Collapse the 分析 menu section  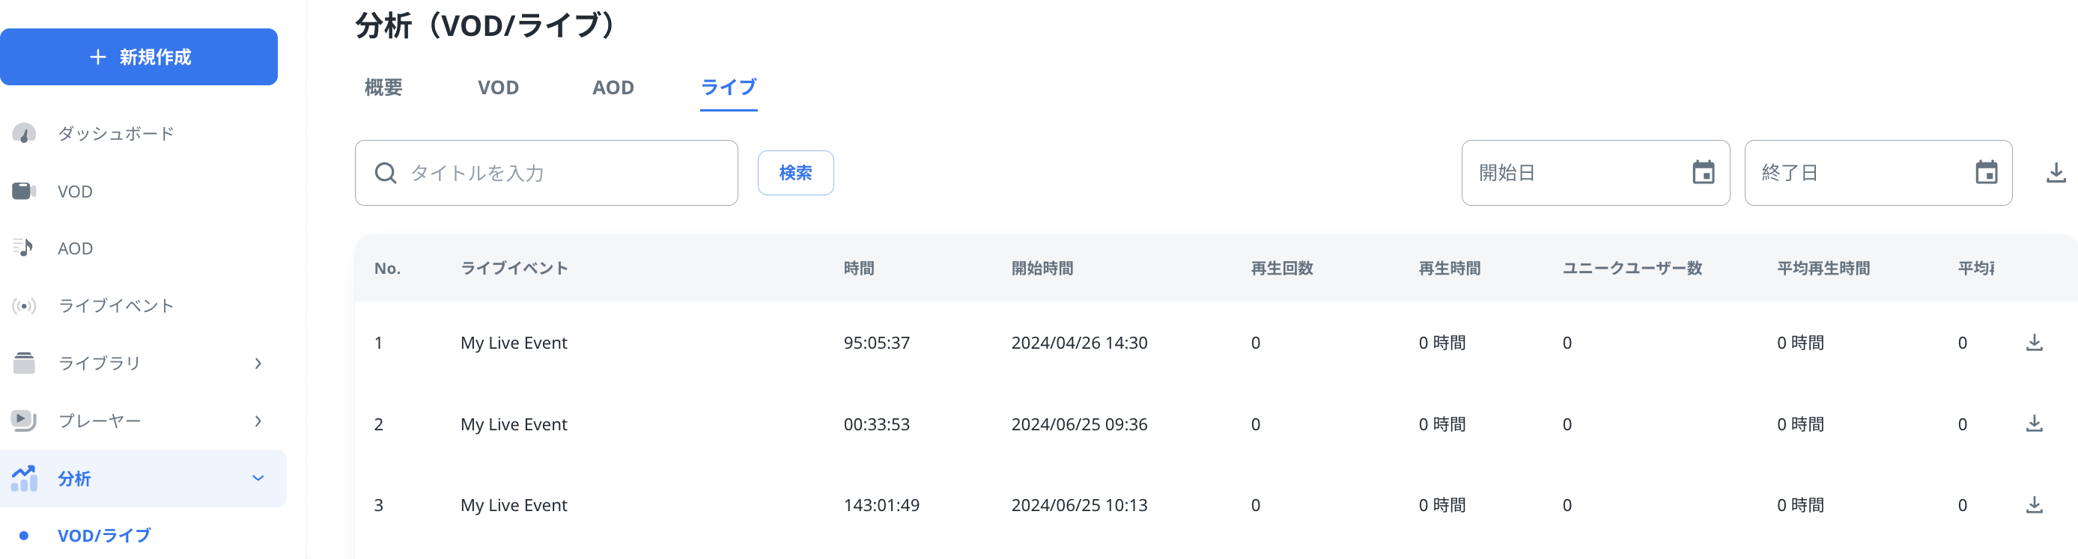(258, 478)
